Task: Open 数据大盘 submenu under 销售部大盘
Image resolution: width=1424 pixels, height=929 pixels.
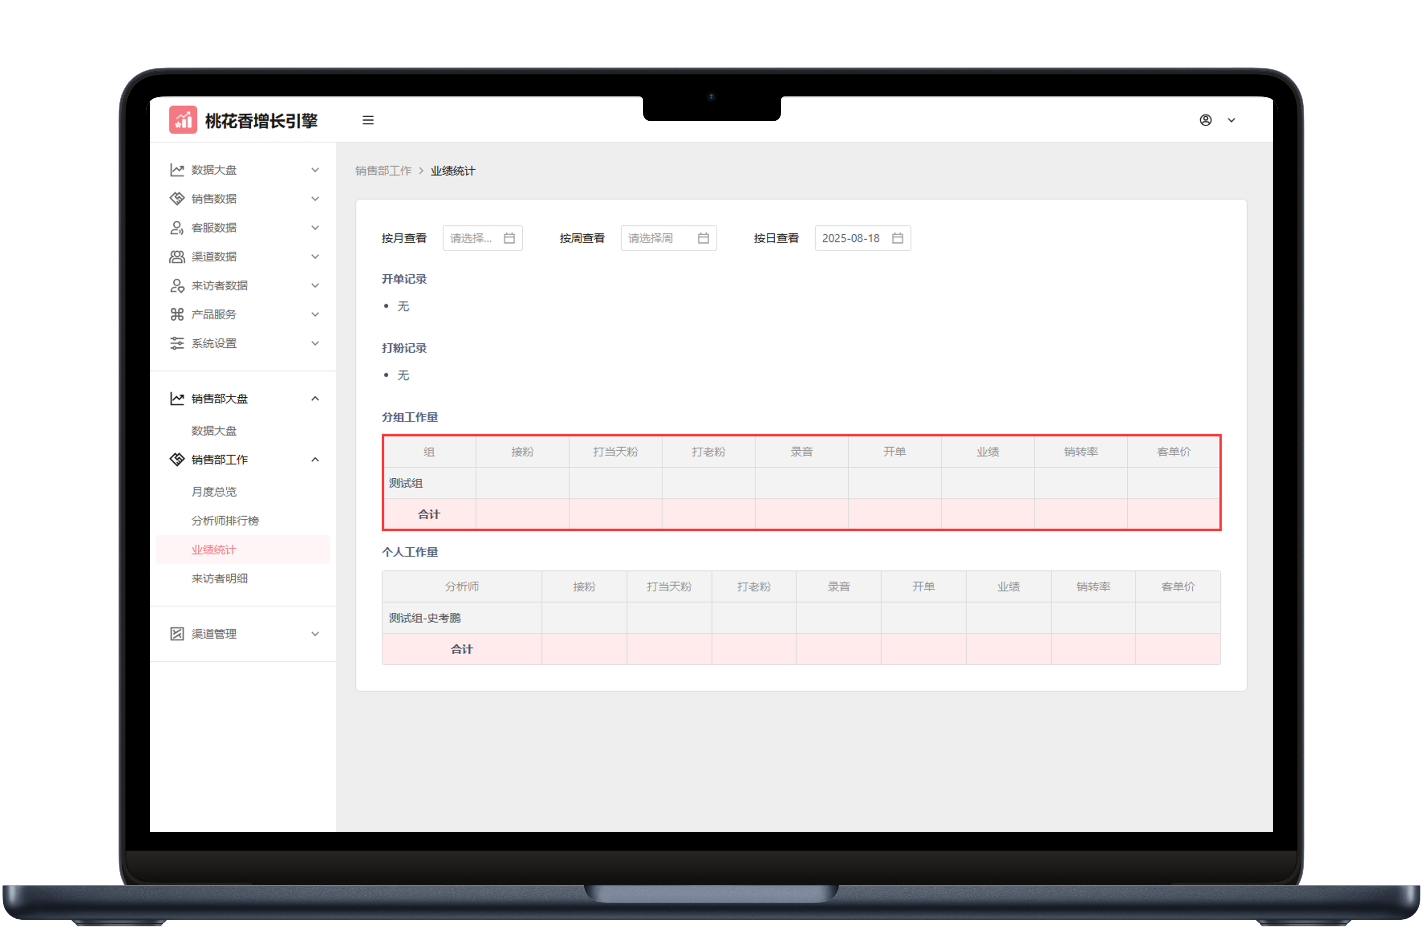Action: (214, 431)
